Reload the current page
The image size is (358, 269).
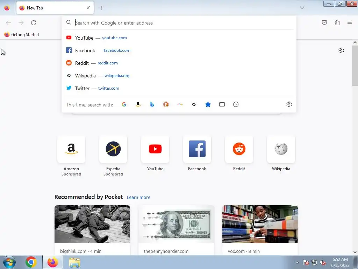click(x=34, y=23)
